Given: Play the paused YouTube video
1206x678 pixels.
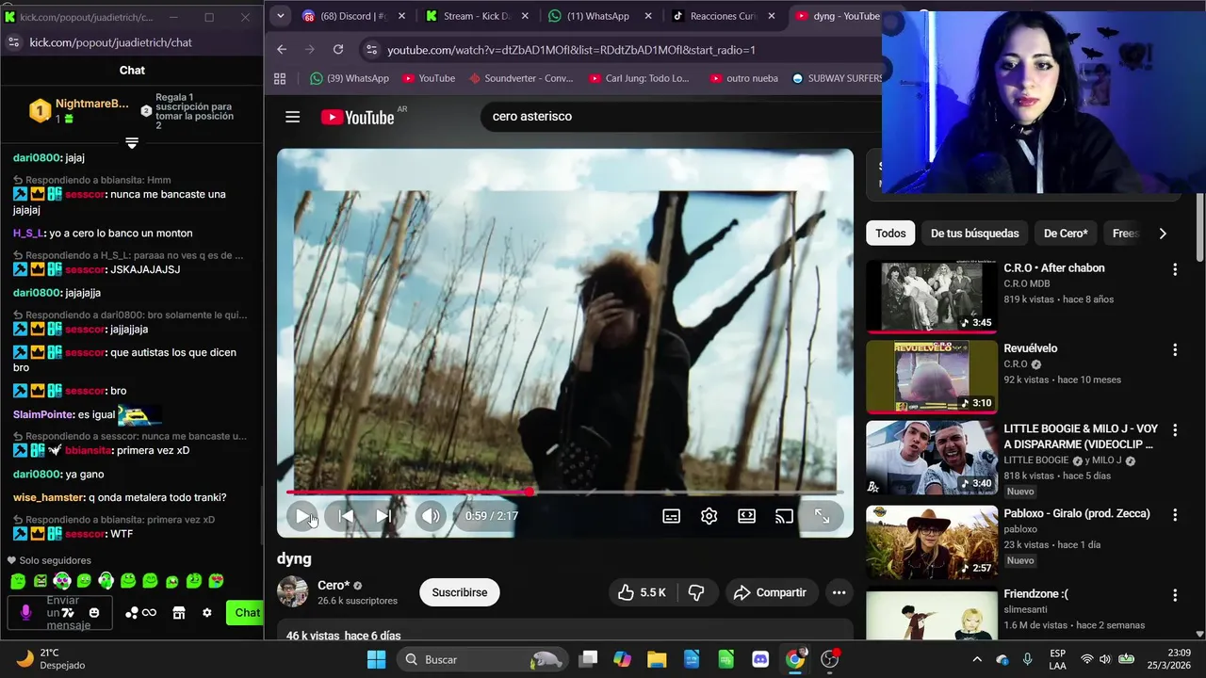Looking at the screenshot, I should pyautogui.click(x=301, y=516).
